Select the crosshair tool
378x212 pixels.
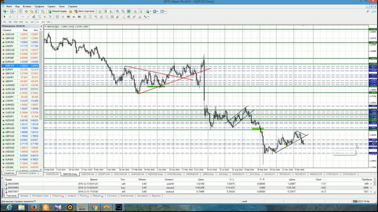pyautogui.click(x=10, y=17)
